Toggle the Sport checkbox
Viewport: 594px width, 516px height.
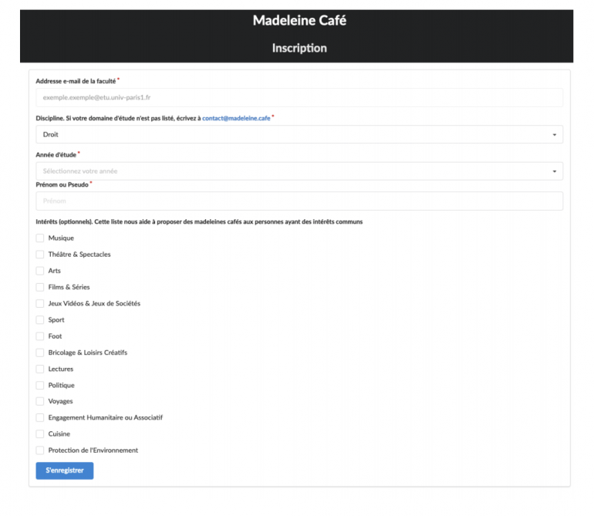40,320
